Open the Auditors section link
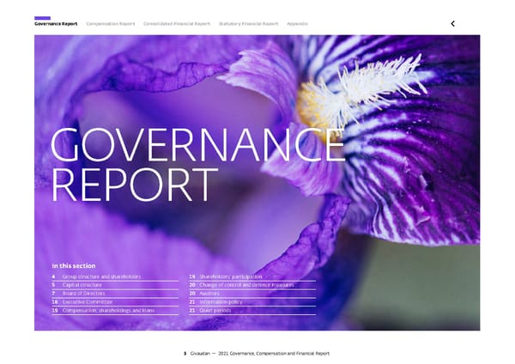 (x=252, y=294)
